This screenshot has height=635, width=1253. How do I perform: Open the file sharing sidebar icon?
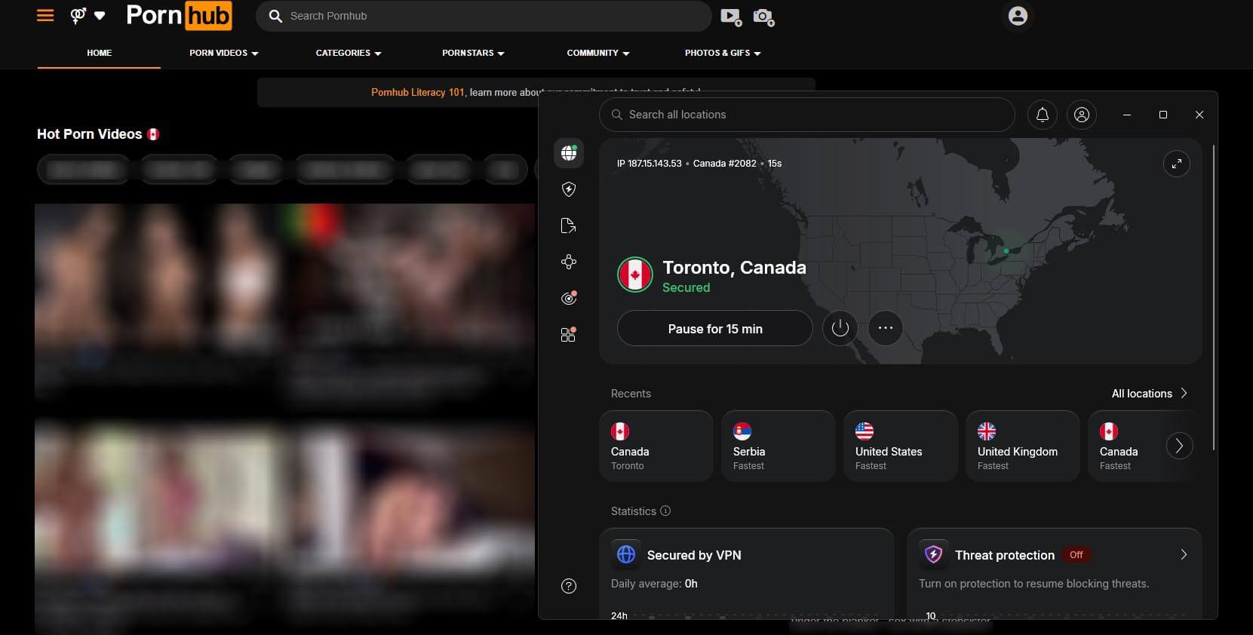[569, 225]
